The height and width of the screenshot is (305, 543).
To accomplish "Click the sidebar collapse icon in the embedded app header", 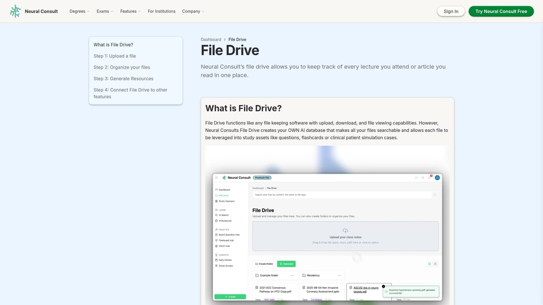I will pyautogui.click(x=216, y=177).
